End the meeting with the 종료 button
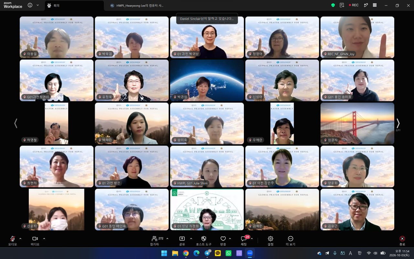Screen dimensions: 414x259 tap(402, 241)
